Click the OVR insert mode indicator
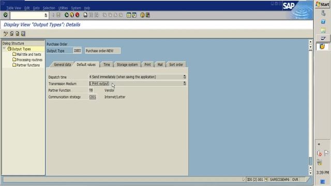The width and height of the screenshot is (331, 186). (x=295, y=180)
